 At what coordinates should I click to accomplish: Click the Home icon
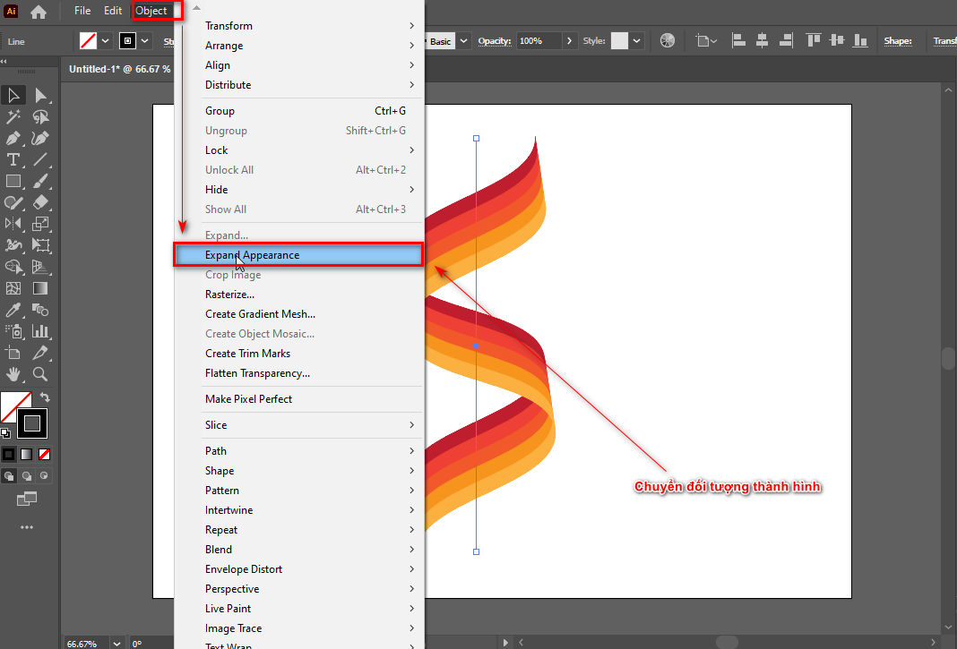coord(39,12)
